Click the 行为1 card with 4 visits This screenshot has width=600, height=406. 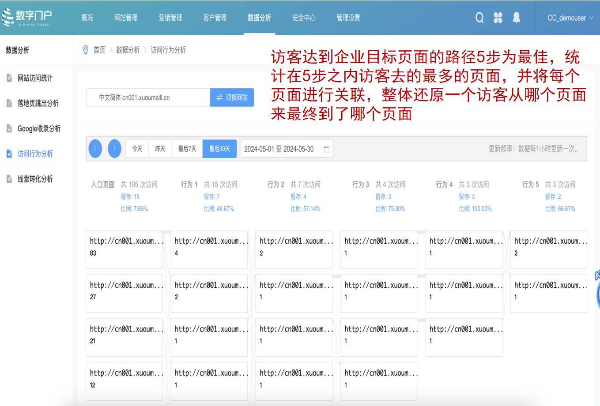(209, 249)
